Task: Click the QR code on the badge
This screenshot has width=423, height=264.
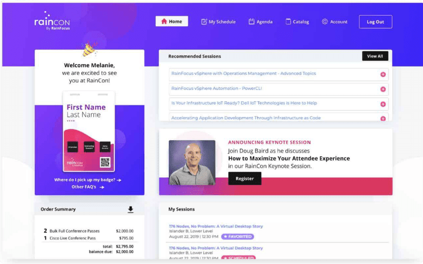Action: click(105, 162)
